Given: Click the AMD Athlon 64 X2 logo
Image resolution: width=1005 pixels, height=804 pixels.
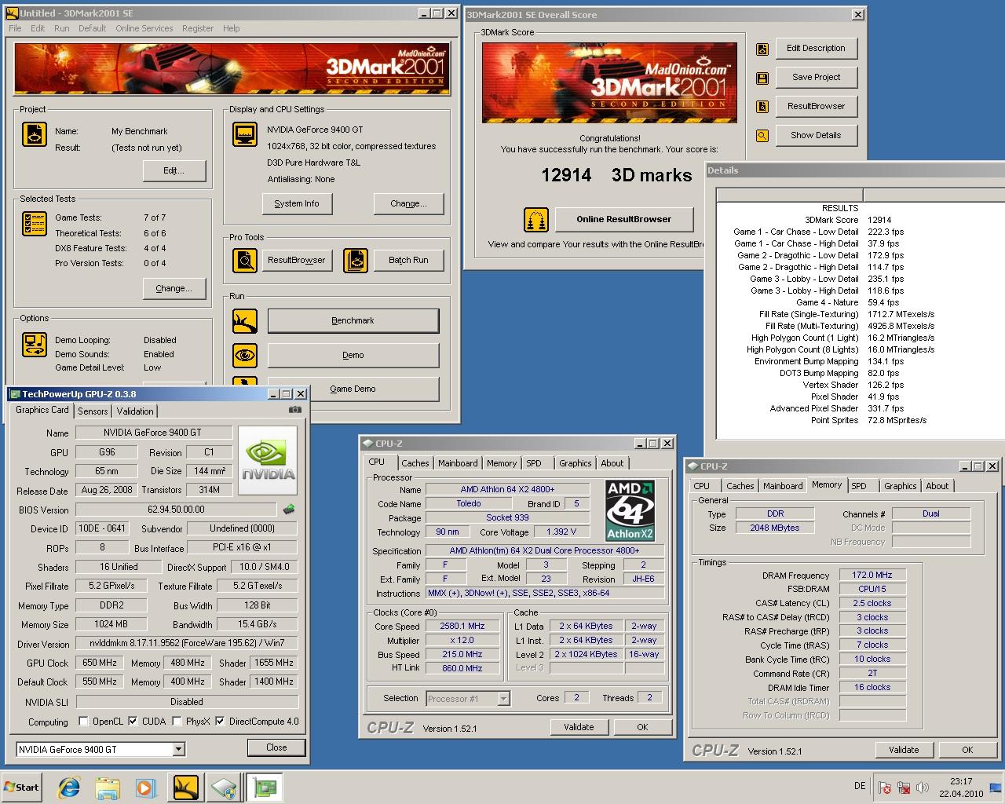Looking at the screenshot, I should click(630, 510).
